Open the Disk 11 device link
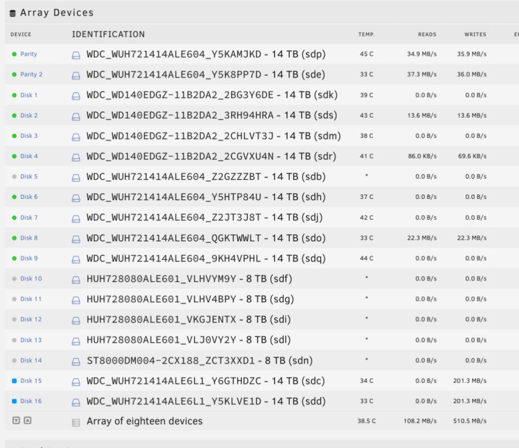Image resolution: width=519 pixels, height=448 pixels. click(31, 299)
